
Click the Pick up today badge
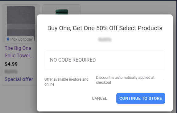(19, 39)
